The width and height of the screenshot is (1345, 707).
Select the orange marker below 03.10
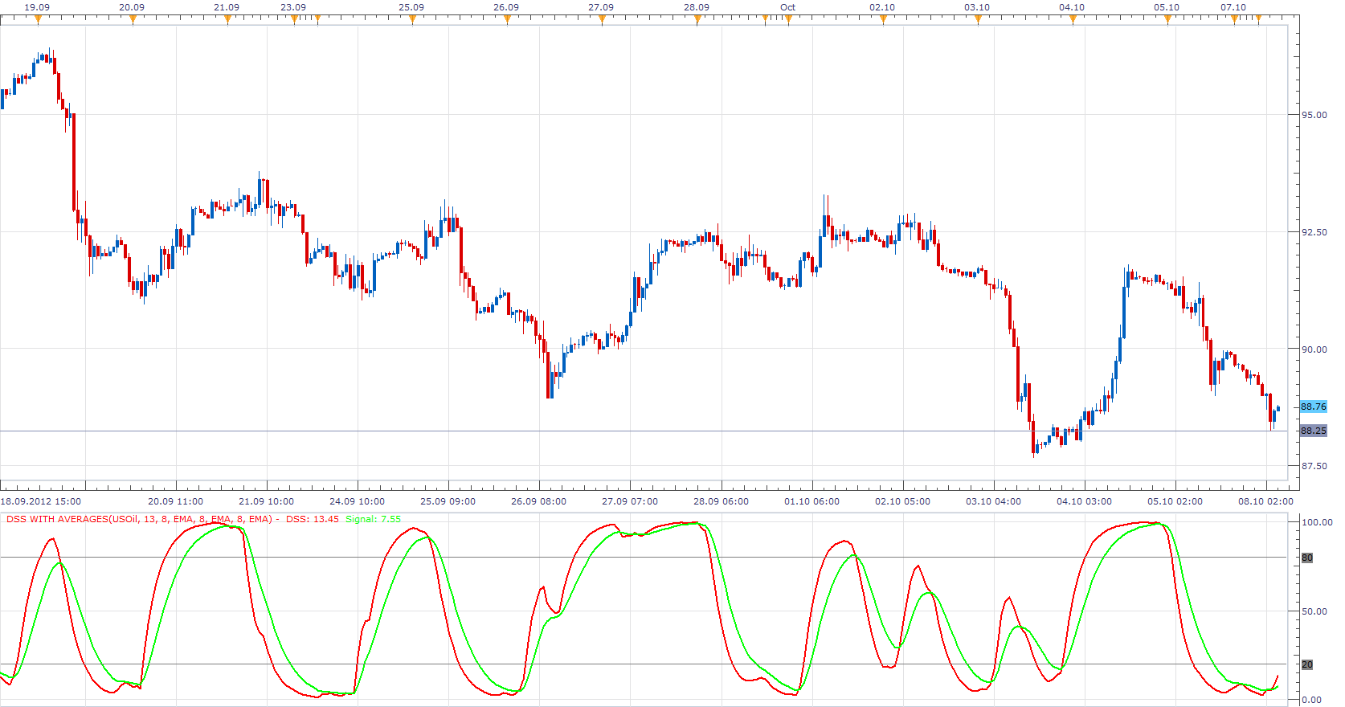pos(978,20)
